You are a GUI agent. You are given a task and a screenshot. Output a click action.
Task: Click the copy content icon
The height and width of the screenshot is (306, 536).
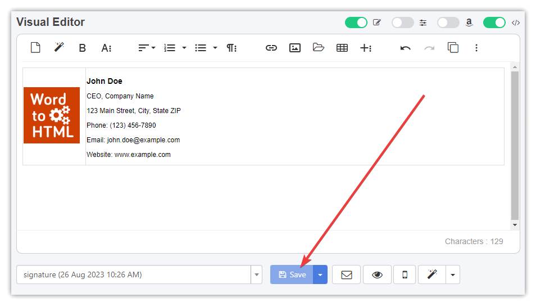coord(453,47)
